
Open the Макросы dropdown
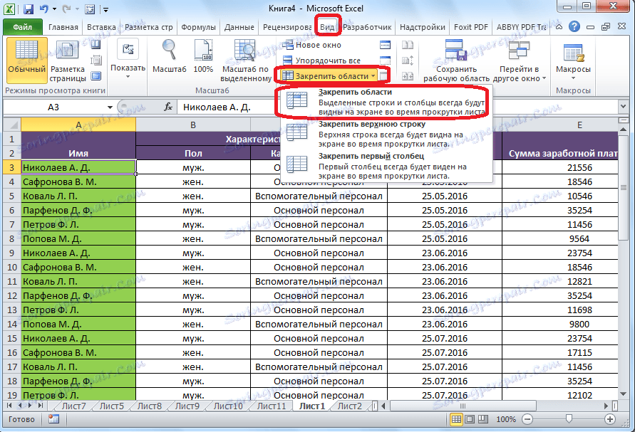(x=573, y=70)
